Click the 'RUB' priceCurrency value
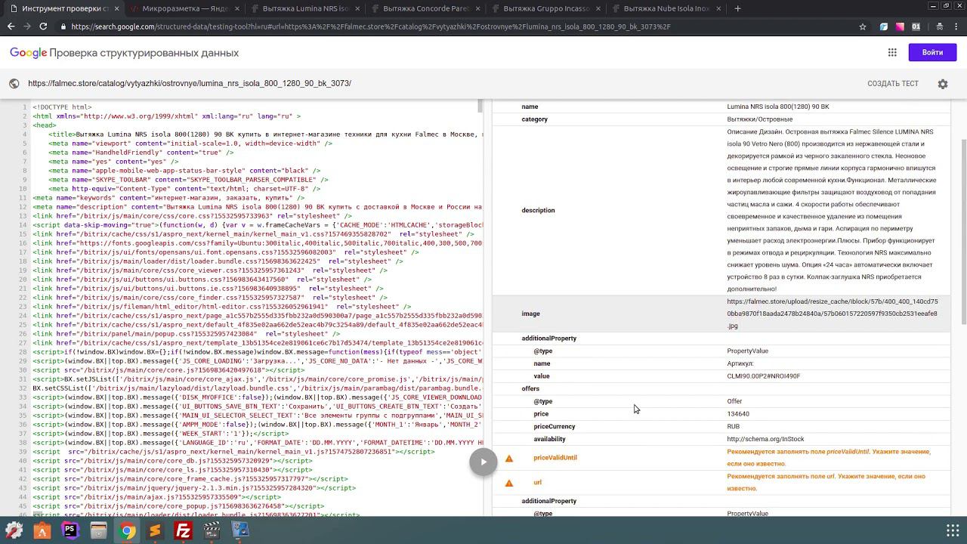This screenshot has height=544, width=967. click(734, 426)
